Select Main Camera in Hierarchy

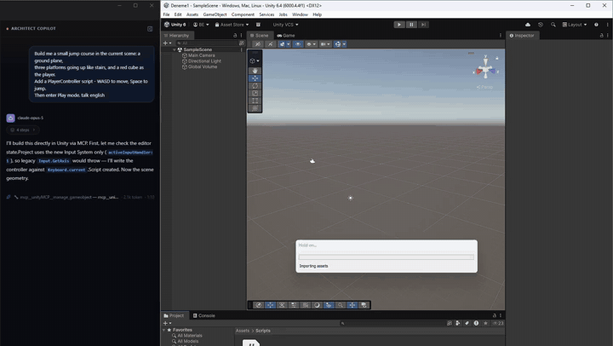[x=201, y=55]
